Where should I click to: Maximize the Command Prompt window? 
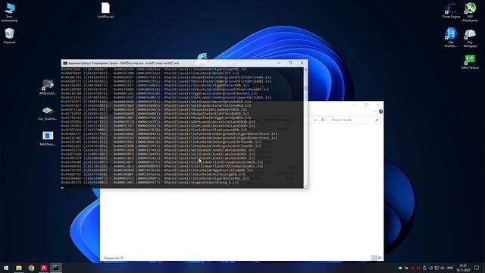[x=290, y=63]
